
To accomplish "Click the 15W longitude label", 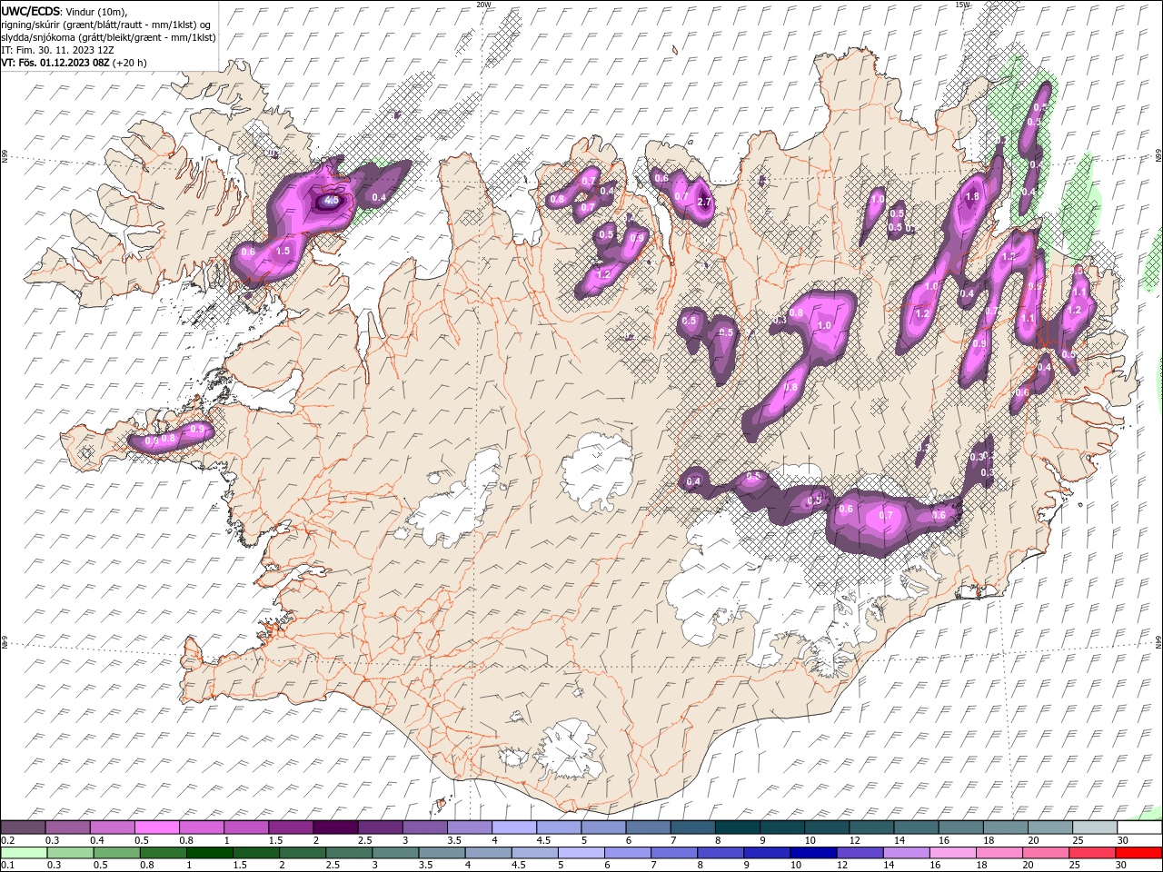I will click(x=962, y=5).
